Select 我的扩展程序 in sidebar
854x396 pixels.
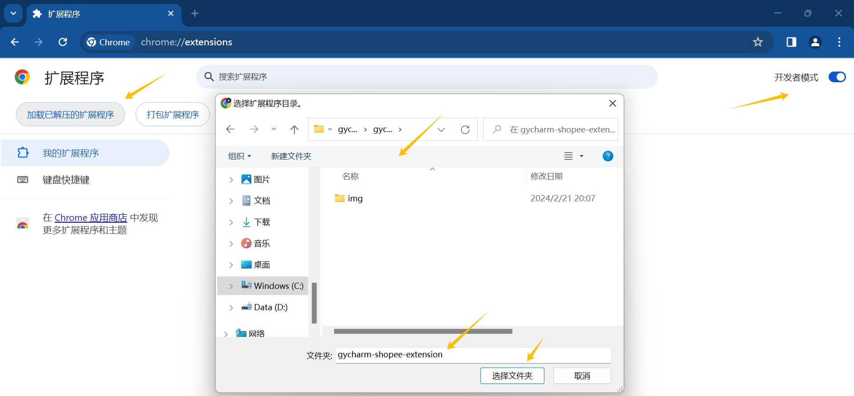[x=85, y=153]
